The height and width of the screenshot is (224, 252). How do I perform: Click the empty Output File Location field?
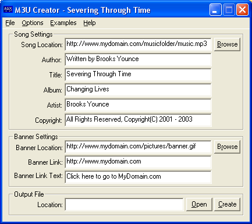(124, 204)
